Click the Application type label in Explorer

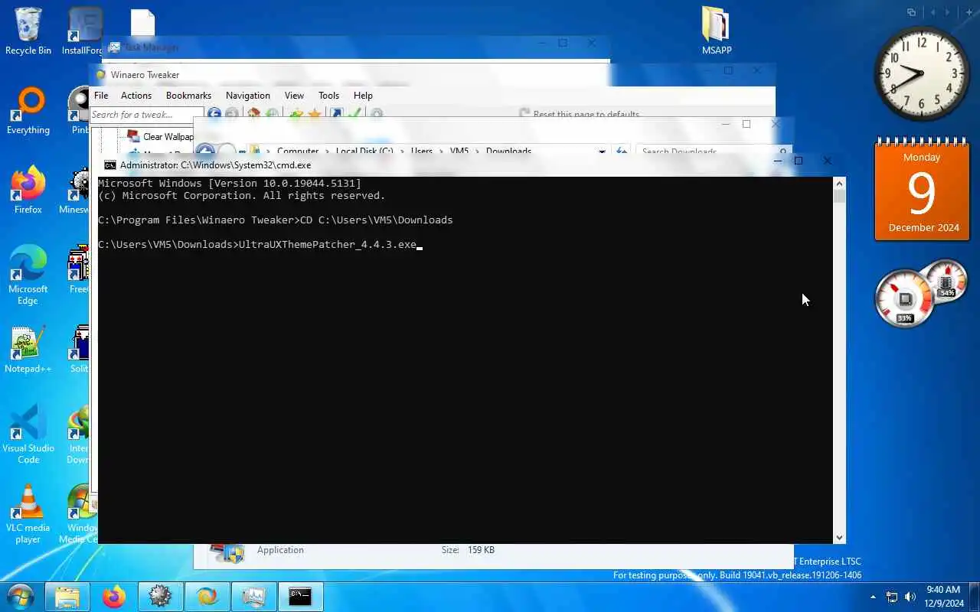pyautogui.click(x=280, y=550)
